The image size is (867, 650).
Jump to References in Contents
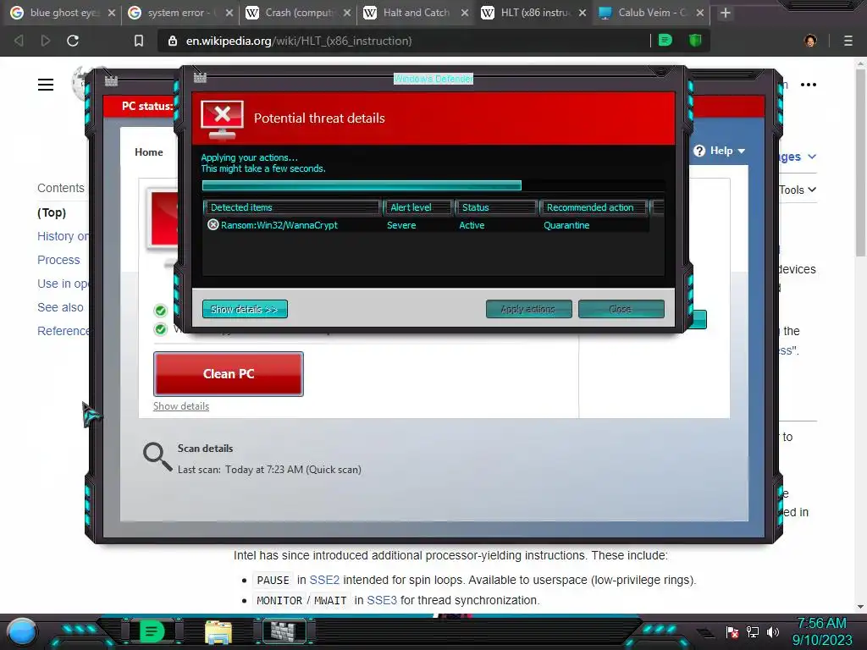pyautogui.click(x=63, y=331)
